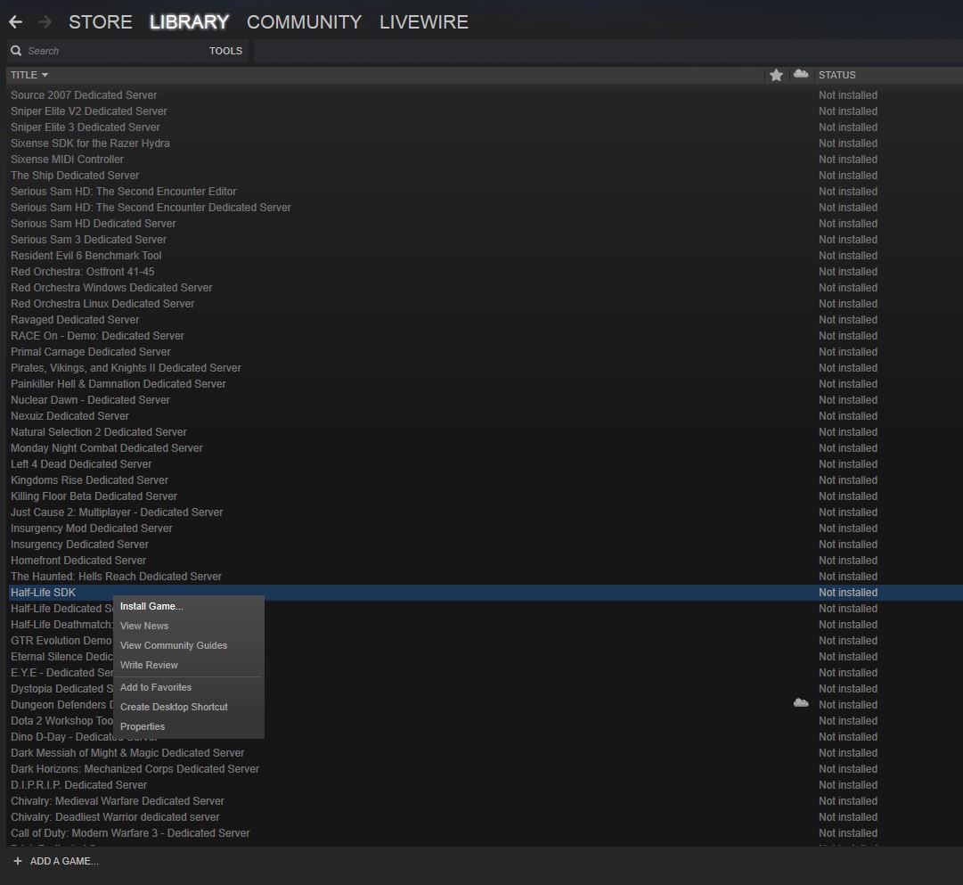Select The Haunted: Hells Reach Dedicated Server
The width and height of the screenshot is (963, 885).
pos(485,576)
